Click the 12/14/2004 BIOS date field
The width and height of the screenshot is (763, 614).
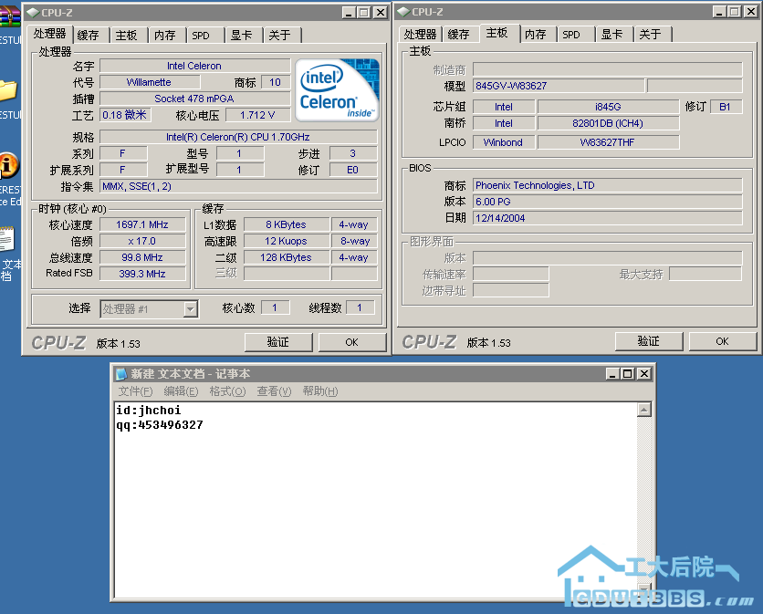pyautogui.click(x=608, y=218)
